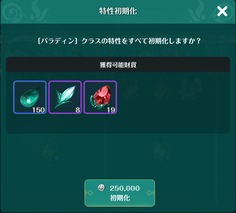Tap the 8 quantity on the leaf item

pos(78,110)
